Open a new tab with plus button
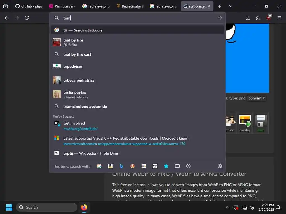Image resolution: width=286 pixels, height=214 pixels. coord(220,6)
